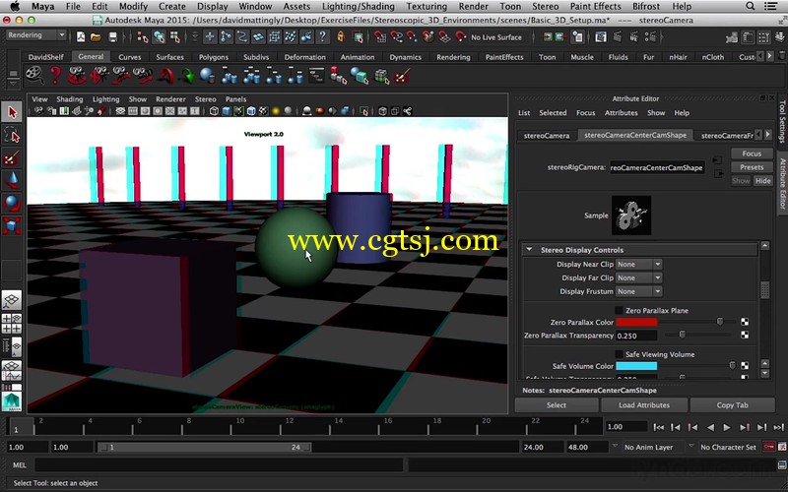Enable use all lights yellow bulb icon
Image resolution: width=788 pixels, height=492 pixels.
point(276,111)
